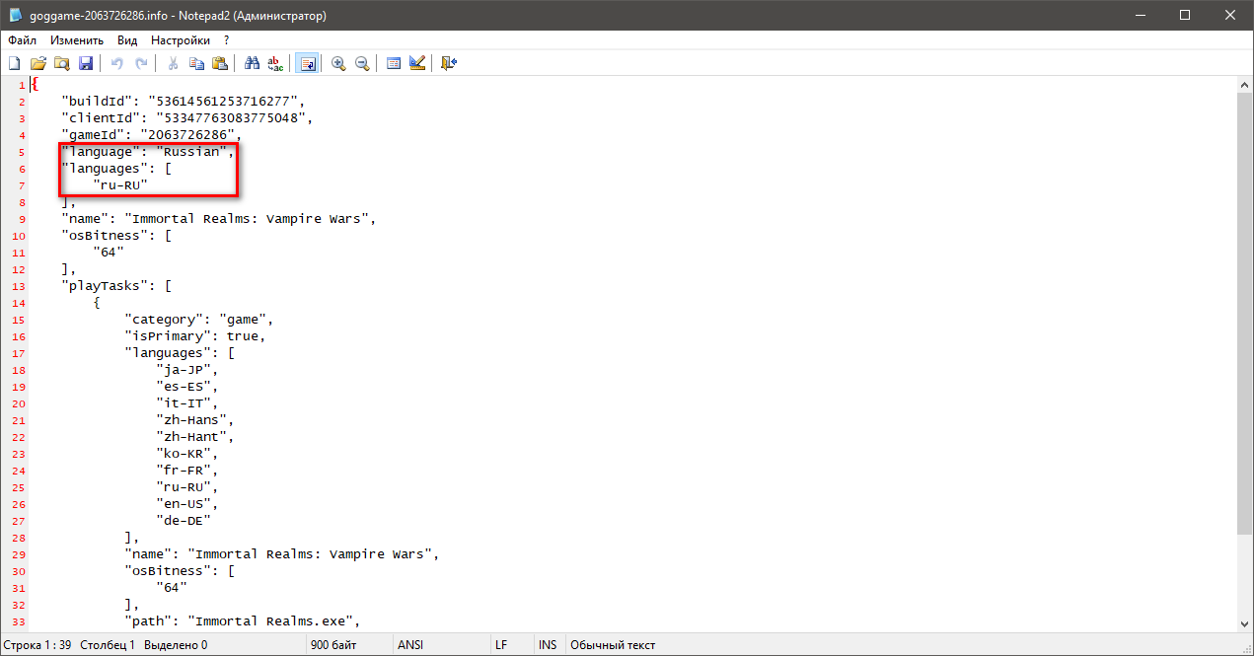Viewport: 1254px width, 656px height.
Task: Toggle the Word Wrap toolbar button
Action: pos(307,63)
